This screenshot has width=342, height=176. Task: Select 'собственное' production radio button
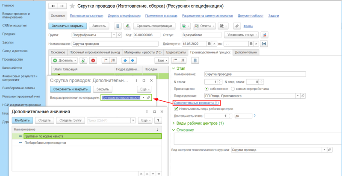tap(206, 89)
